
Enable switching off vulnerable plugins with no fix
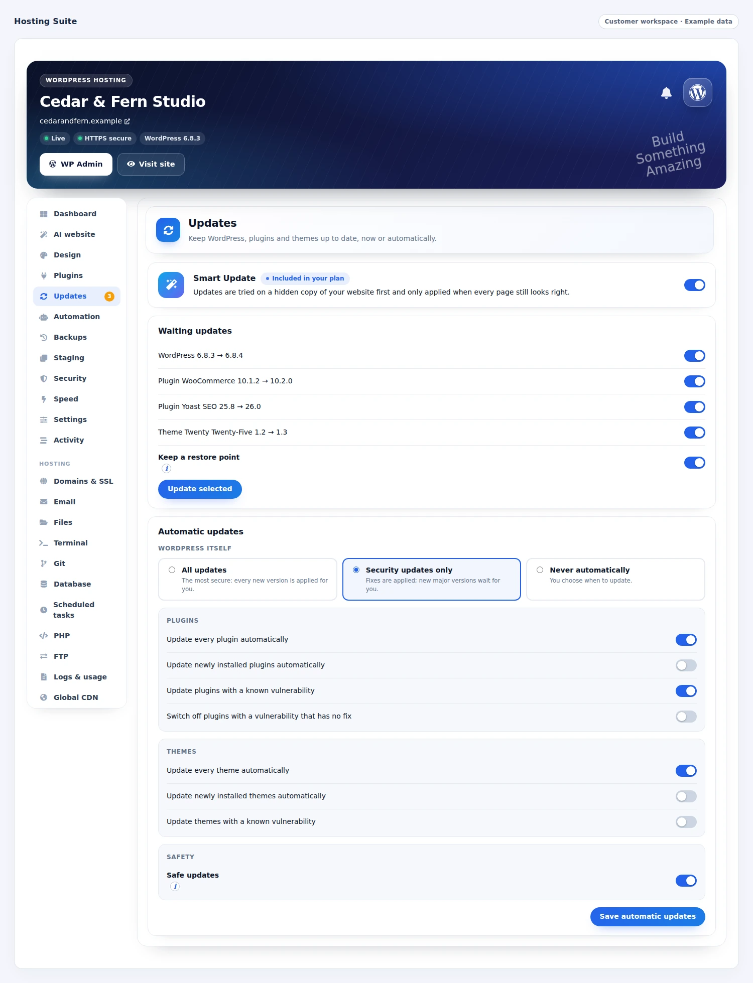[x=686, y=717]
